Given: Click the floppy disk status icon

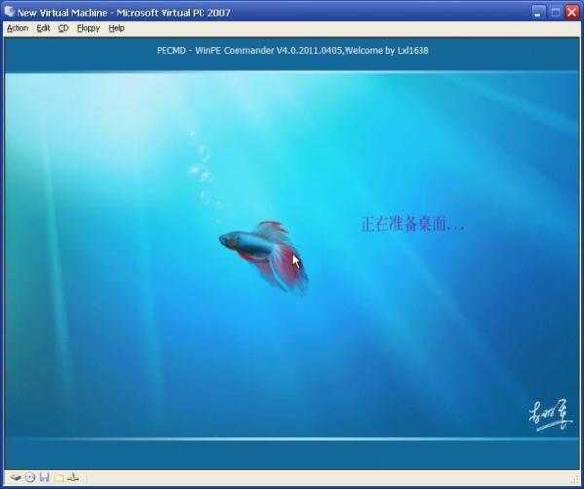Looking at the screenshot, I should click(x=45, y=477).
